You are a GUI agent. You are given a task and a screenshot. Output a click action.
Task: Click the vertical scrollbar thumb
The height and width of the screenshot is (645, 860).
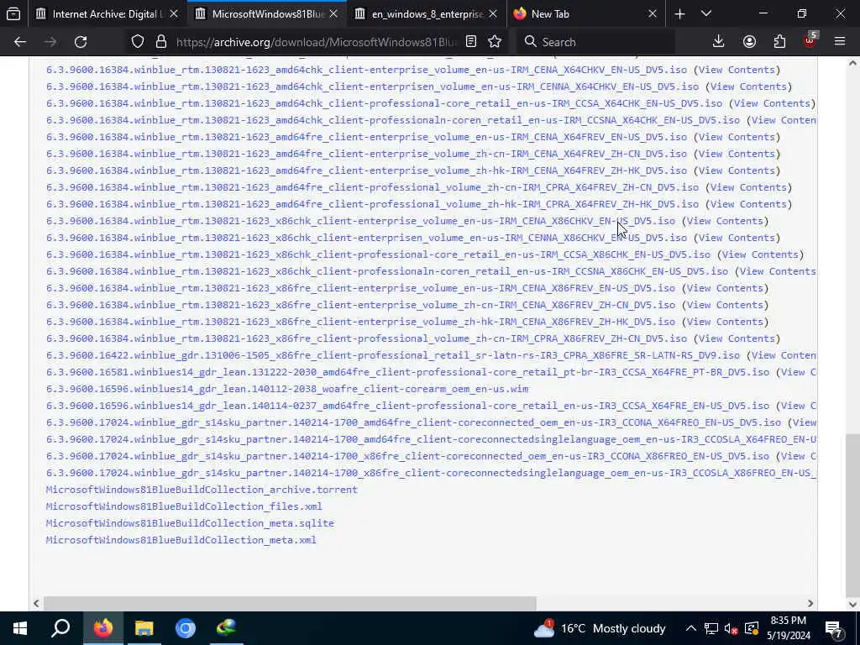[853, 515]
